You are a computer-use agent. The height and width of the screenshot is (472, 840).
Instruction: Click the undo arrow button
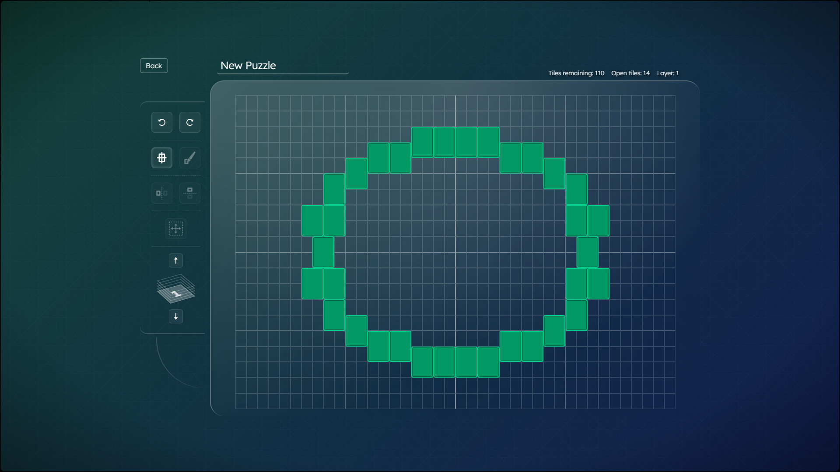pyautogui.click(x=162, y=122)
